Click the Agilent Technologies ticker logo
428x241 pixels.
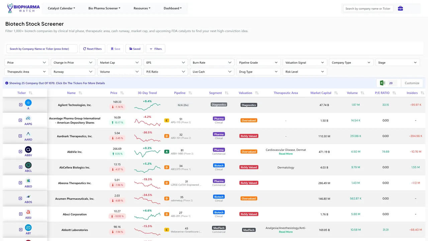(x=28, y=102)
